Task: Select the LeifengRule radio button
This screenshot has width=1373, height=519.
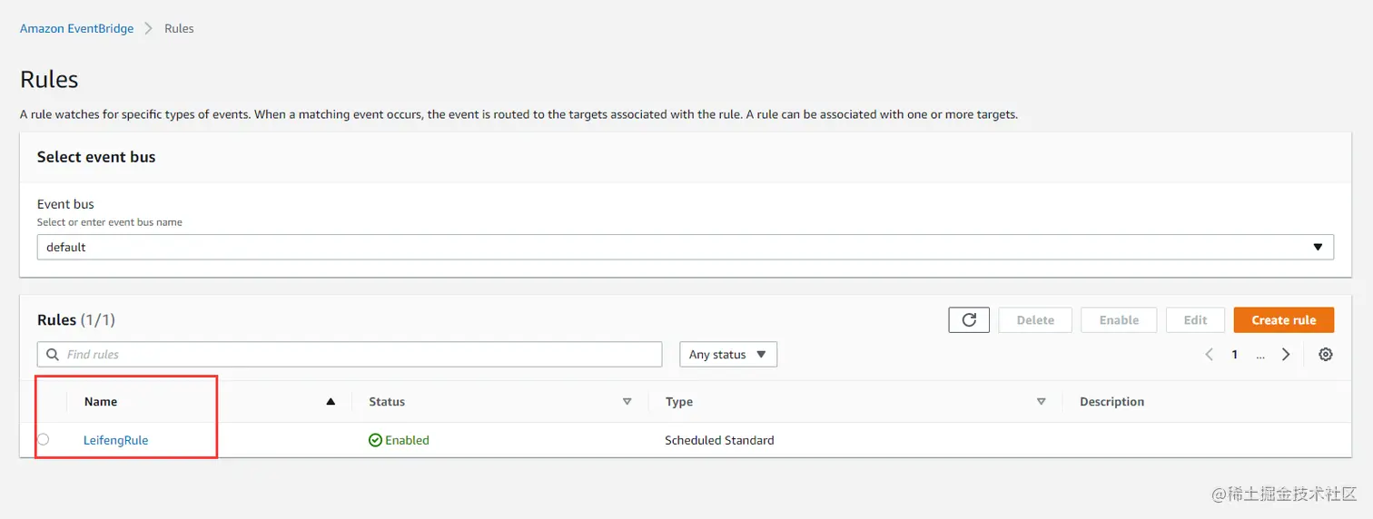Action: point(43,440)
